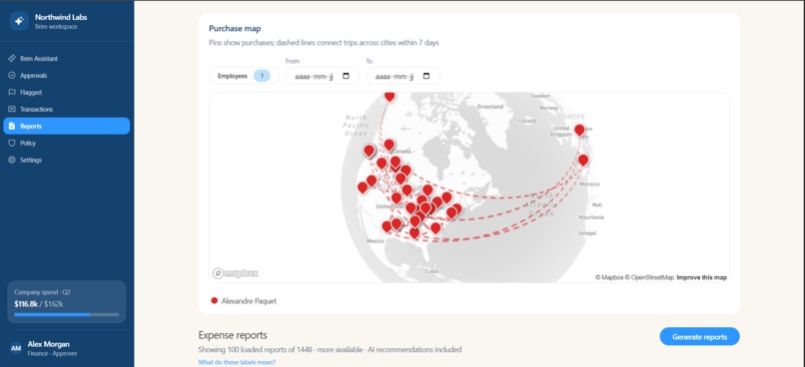
Task: Click Alexandre Paquet legend label
Action: [249, 301]
